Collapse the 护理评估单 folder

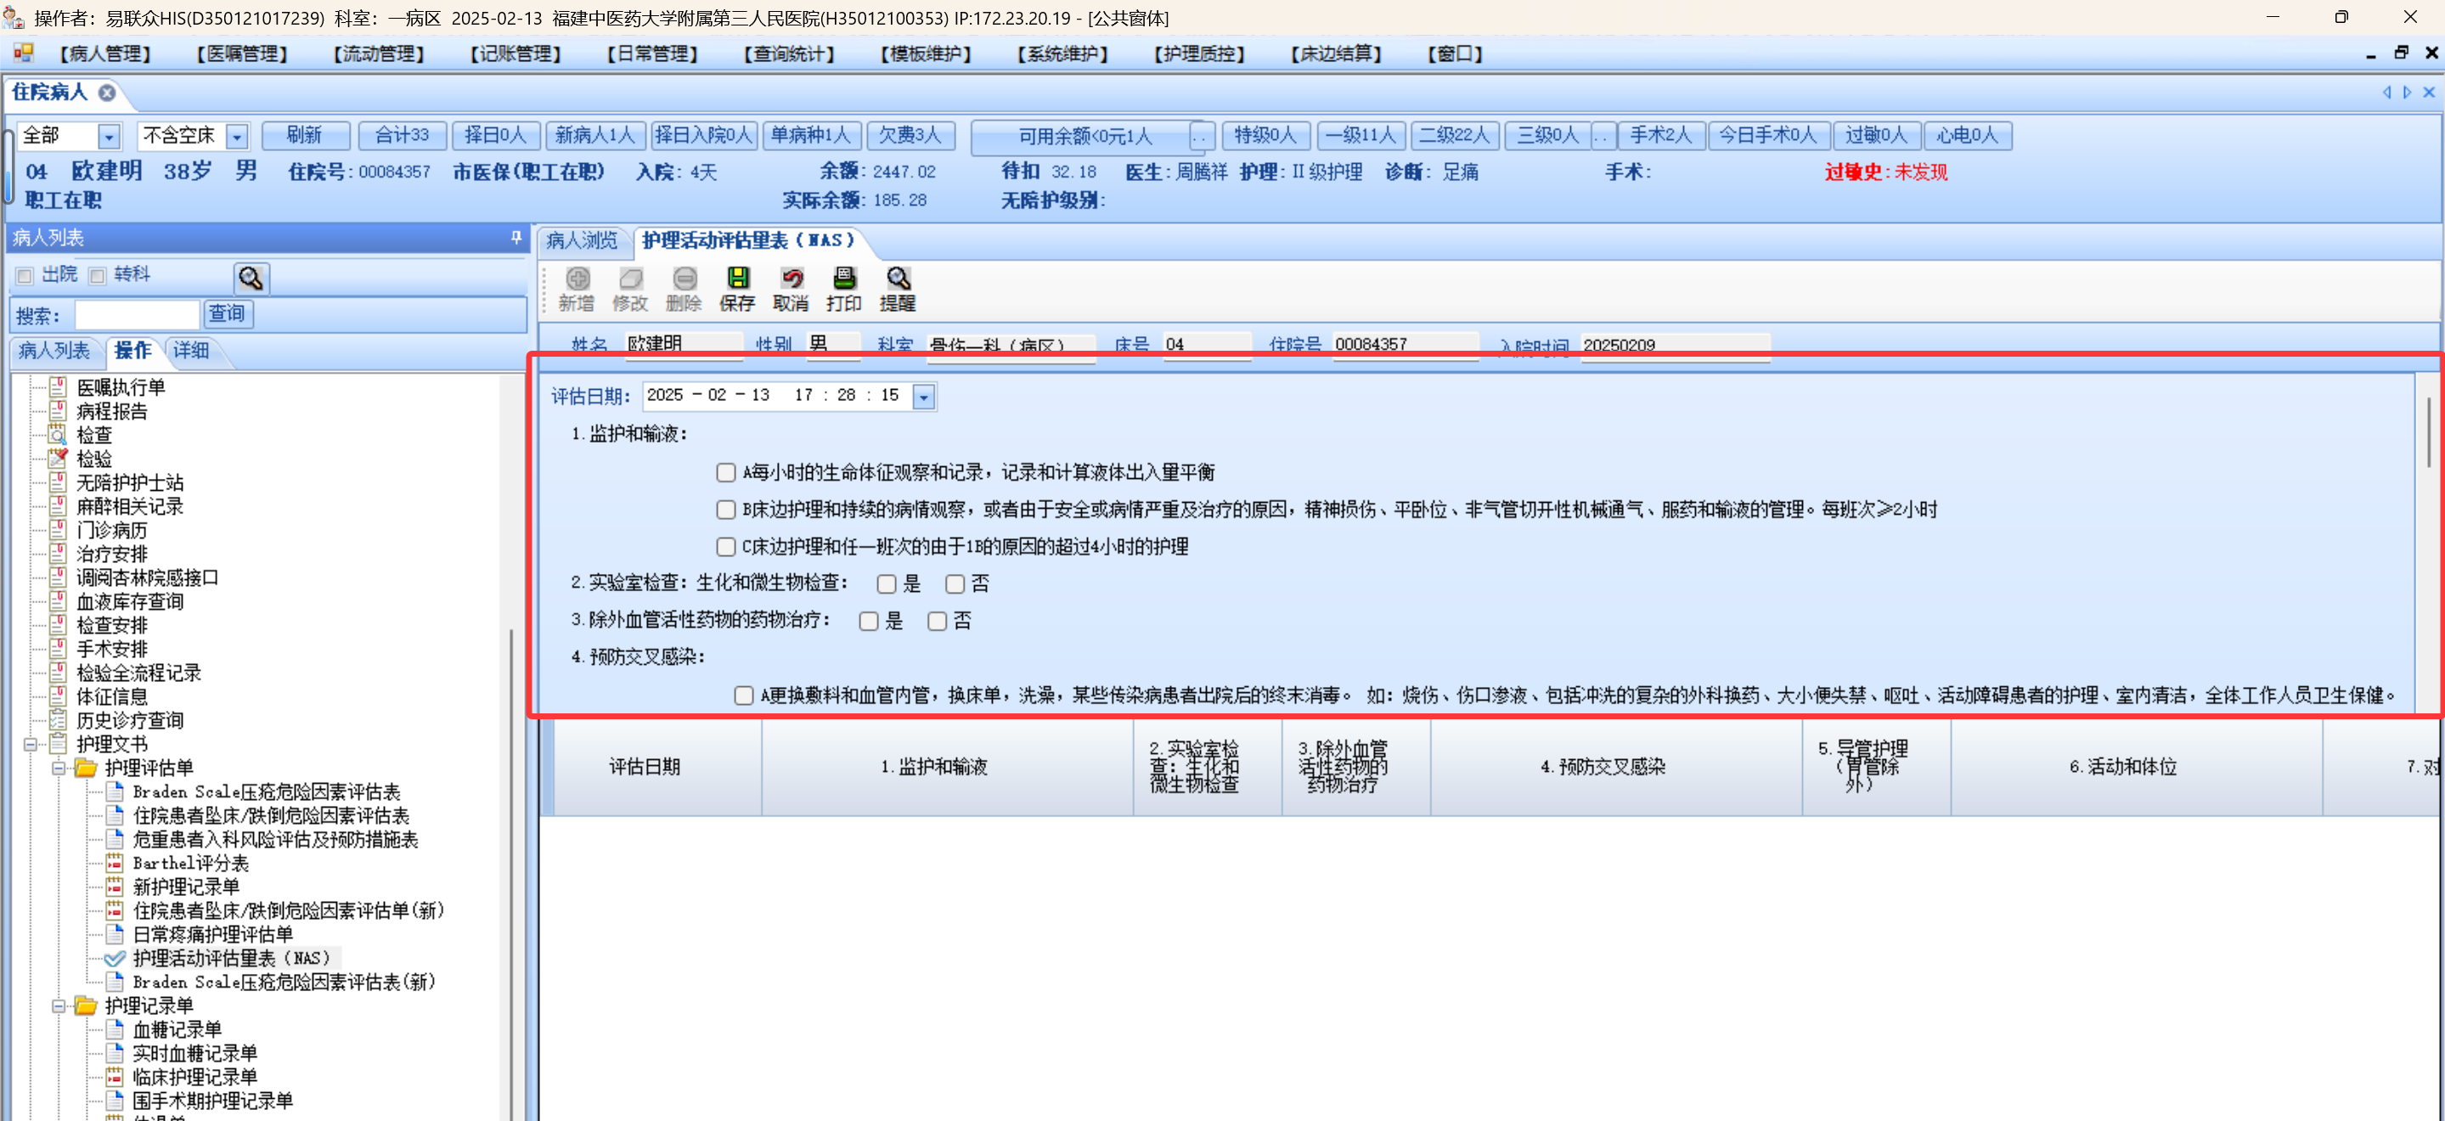point(59,768)
